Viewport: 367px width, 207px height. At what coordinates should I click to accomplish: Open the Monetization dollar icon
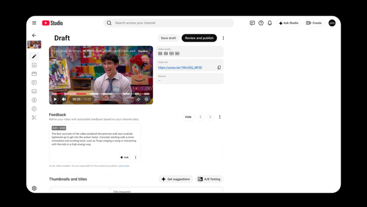click(34, 100)
